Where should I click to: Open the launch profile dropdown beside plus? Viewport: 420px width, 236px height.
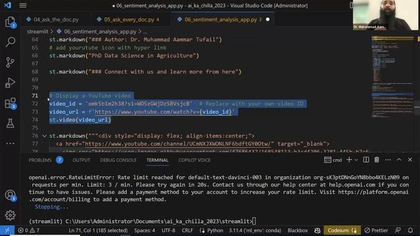point(356,160)
